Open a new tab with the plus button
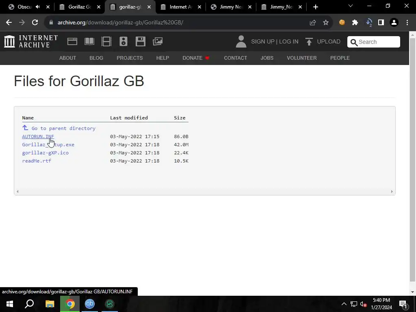Image resolution: width=416 pixels, height=312 pixels. [315, 7]
